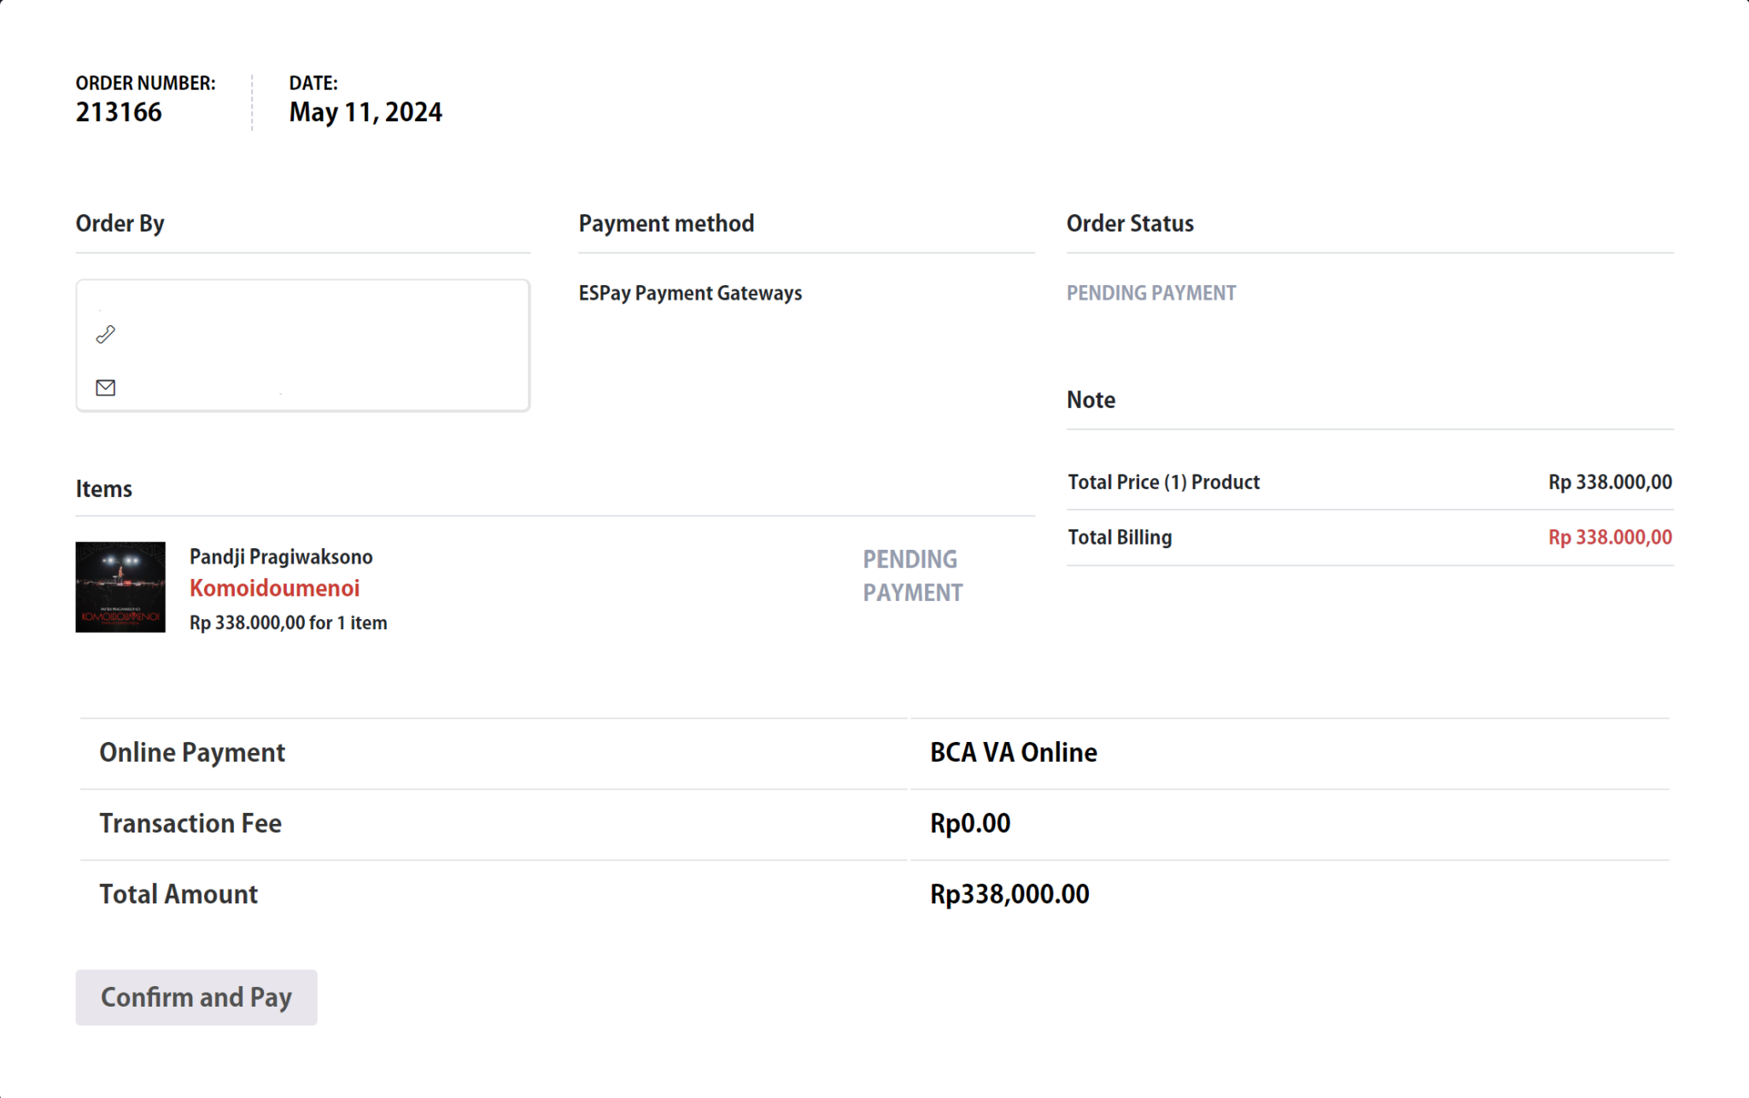Open the Komoidoumenoi product thumbnail
Screen dimensions: 1749x1098
point(120,587)
